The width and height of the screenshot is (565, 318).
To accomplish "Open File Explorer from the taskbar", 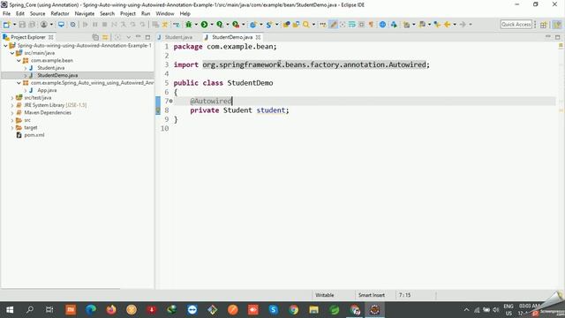I will 314,310.
